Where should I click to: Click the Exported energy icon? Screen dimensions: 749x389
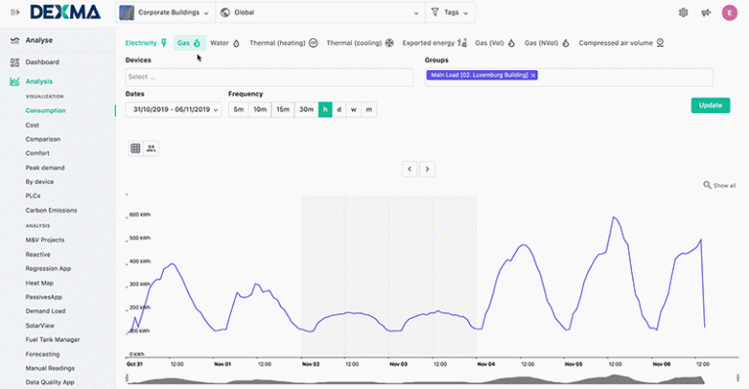click(462, 43)
